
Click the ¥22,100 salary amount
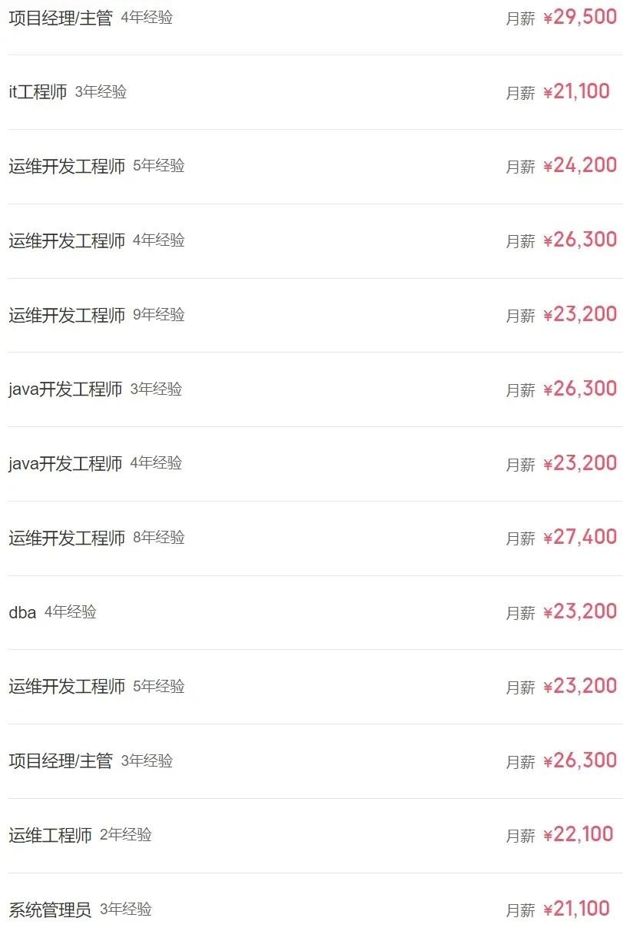coord(578,834)
